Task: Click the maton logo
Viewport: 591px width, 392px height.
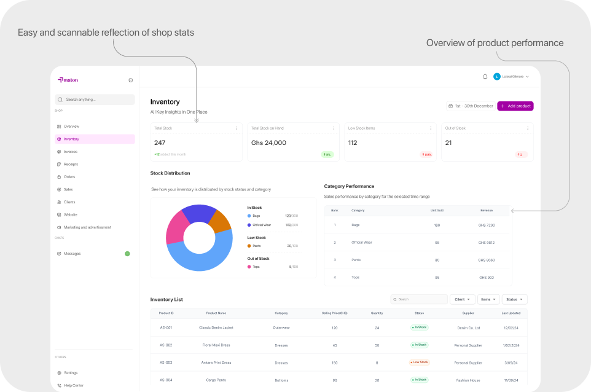Action: pyautogui.click(x=68, y=80)
